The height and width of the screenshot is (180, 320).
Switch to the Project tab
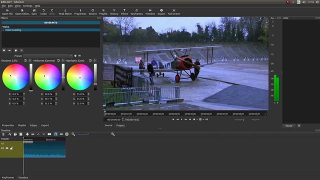click(120, 125)
